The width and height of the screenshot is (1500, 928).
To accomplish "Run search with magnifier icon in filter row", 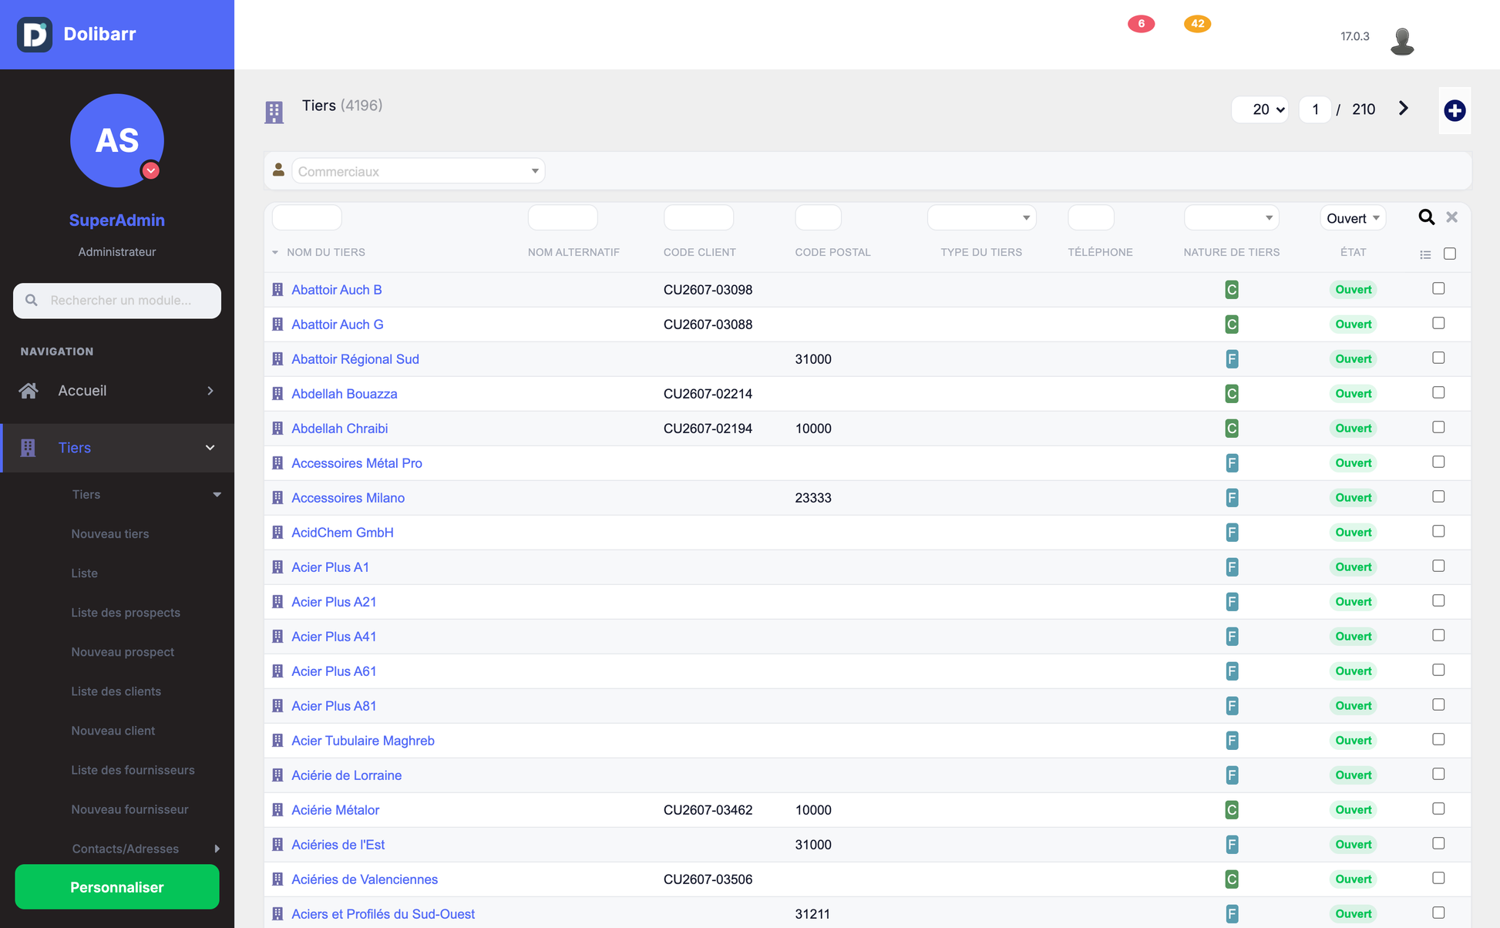I will [x=1426, y=217].
